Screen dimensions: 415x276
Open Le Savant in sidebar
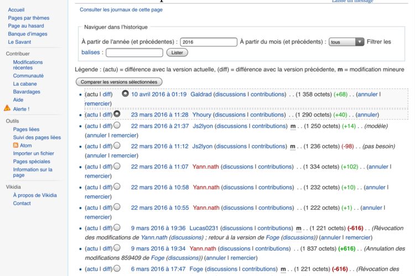pyautogui.click(x=19, y=42)
